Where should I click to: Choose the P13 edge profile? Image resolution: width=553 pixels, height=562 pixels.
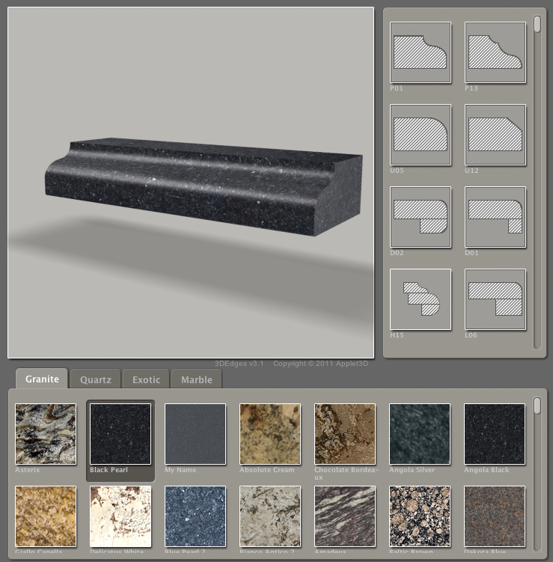tap(495, 52)
